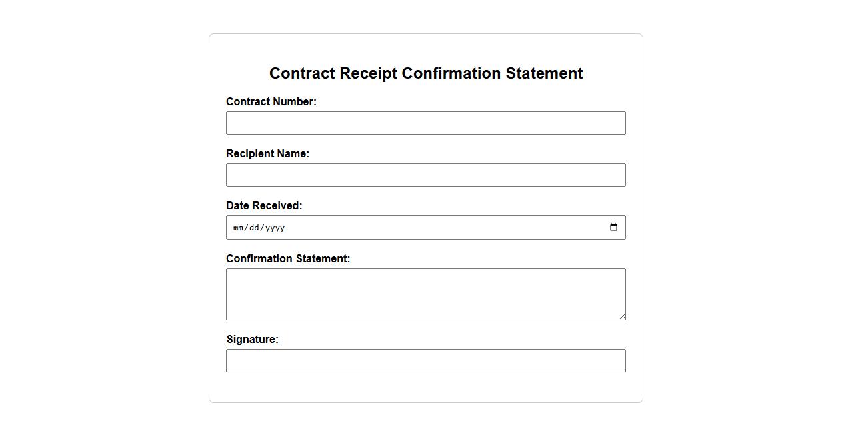Image resolution: width=852 pixels, height=433 pixels.
Task: Click the "Confirmation Statement:" label
Action: pyautogui.click(x=287, y=259)
